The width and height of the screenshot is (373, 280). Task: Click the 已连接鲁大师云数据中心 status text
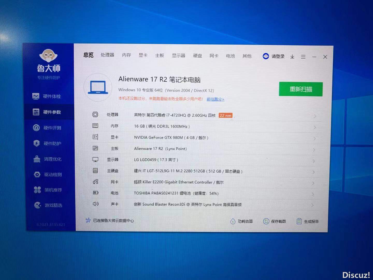coord(113,221)
